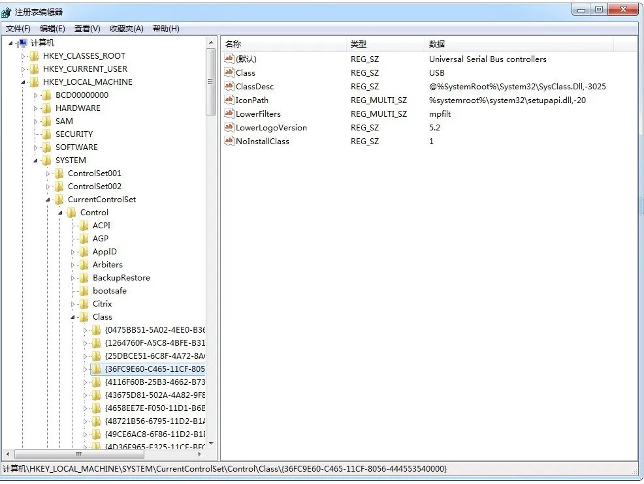This screenshot has height=484, width=644.
Task: Click the tree's horizontal scrollbar right arrow
Action: (200, 454)
